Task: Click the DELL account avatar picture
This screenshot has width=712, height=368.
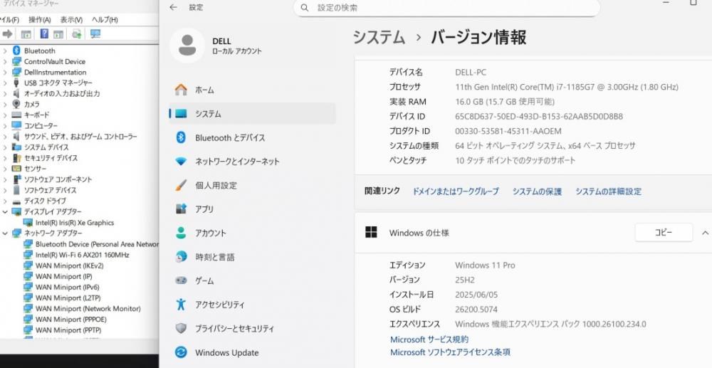Action: (x=187, y=46)
